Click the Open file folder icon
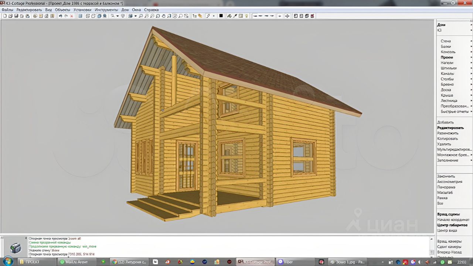The image size is (473, 266). 10,16
